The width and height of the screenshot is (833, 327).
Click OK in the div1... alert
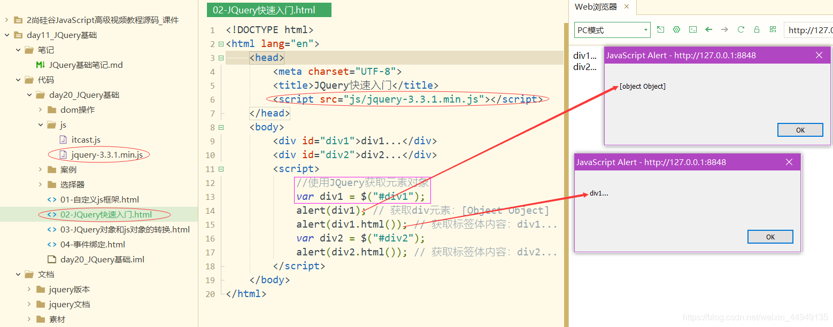(x=770, y=237)
